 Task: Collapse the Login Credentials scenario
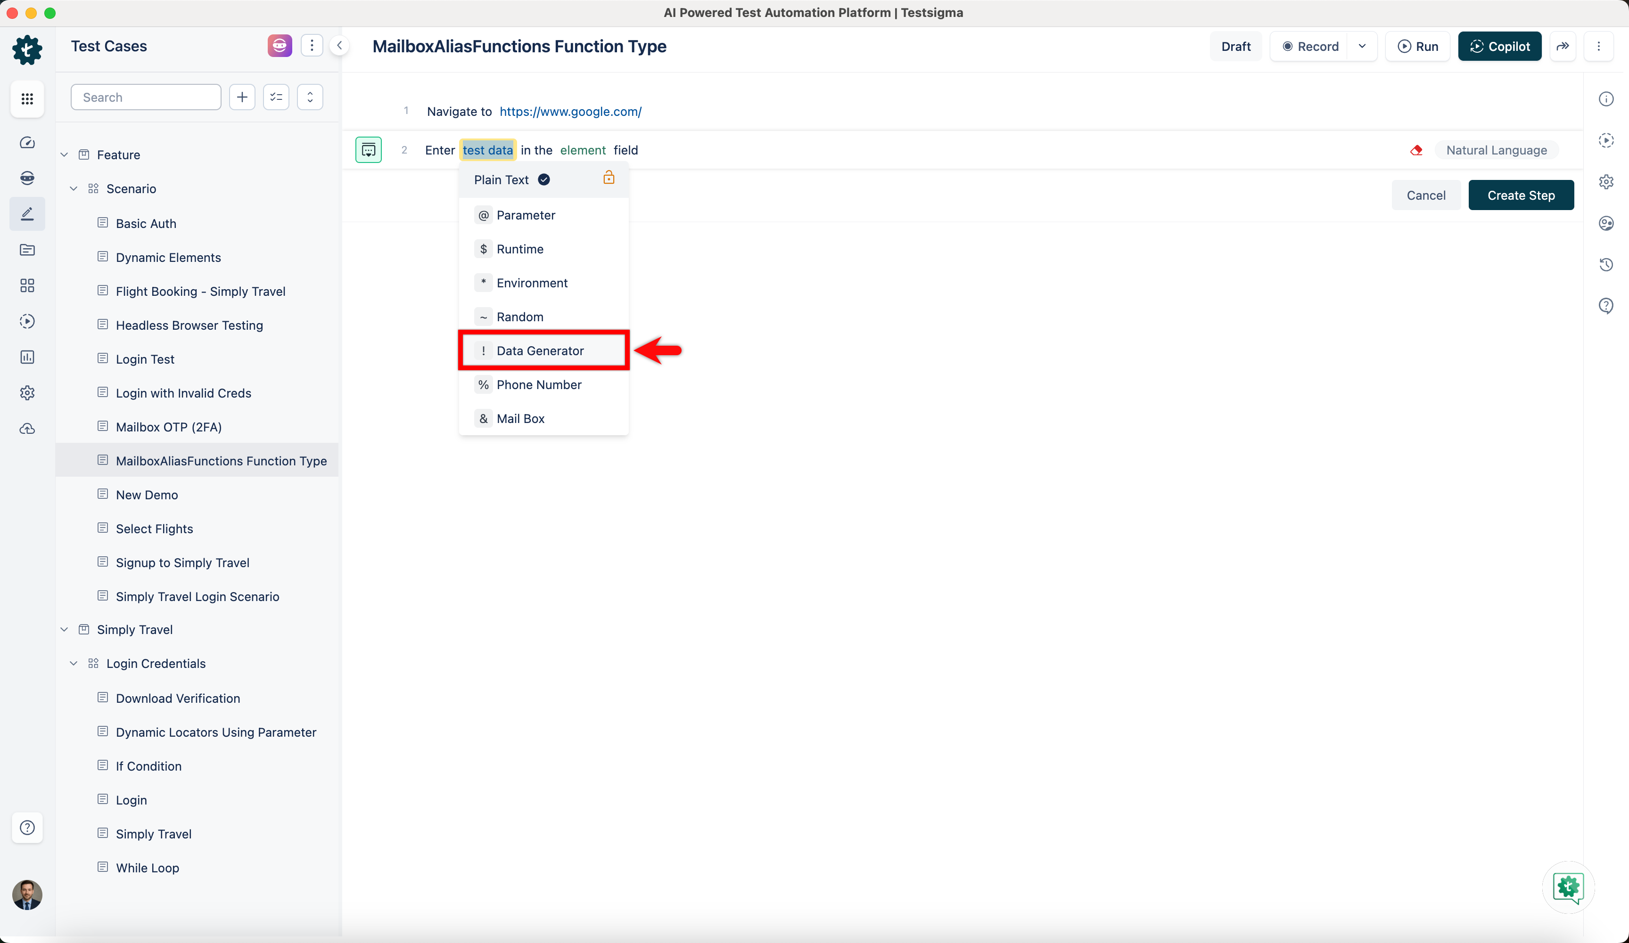tap(74, 664)
